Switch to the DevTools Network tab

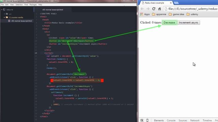[195, 121]
